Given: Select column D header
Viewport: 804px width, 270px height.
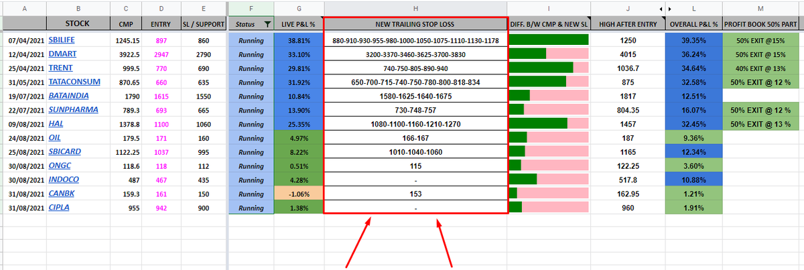Looking at the screenshot, I should pos(160,9).
